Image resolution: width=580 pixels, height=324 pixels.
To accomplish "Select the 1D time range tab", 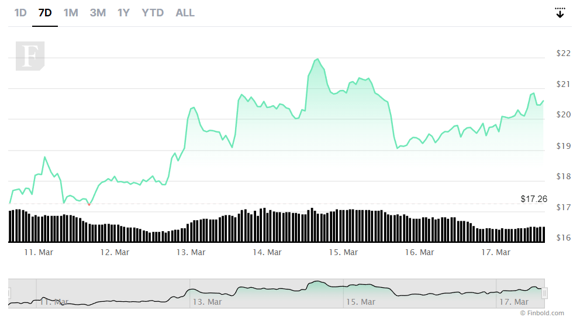I will point(20,13).
